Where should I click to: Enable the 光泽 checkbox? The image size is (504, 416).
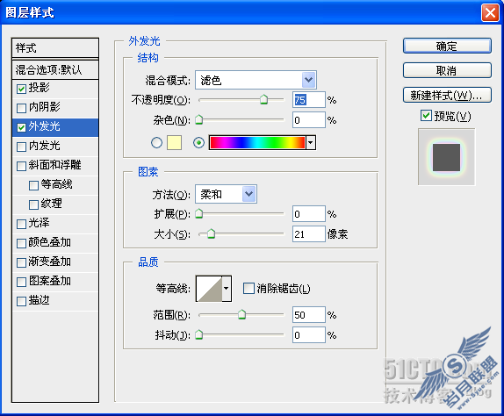click(x=22, y=224)
